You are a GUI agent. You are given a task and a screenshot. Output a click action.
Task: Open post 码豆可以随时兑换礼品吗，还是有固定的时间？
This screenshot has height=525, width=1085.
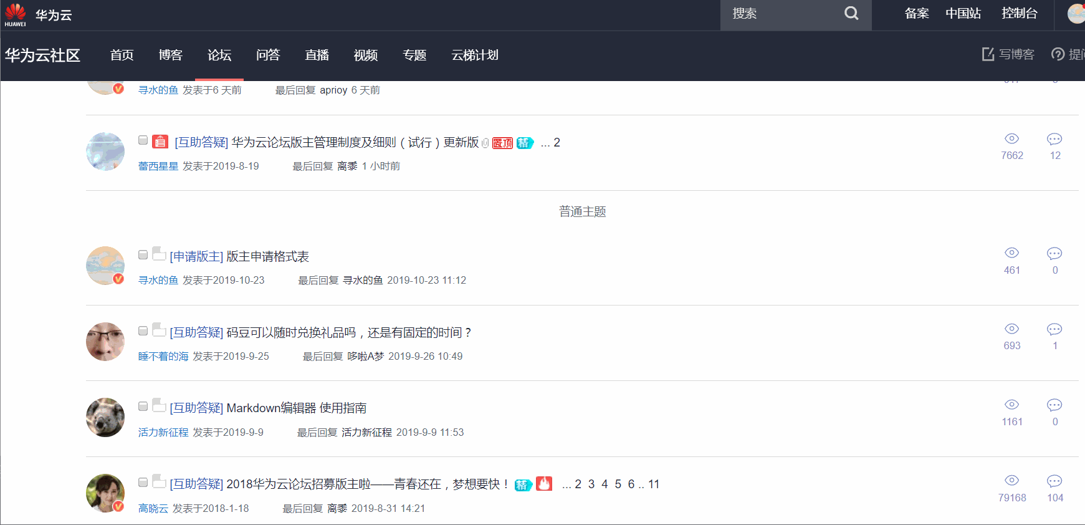(x=349, y=332)
